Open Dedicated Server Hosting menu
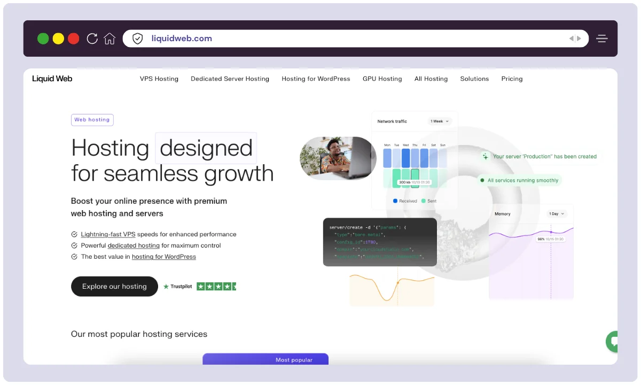 click(x=230, y=79)
